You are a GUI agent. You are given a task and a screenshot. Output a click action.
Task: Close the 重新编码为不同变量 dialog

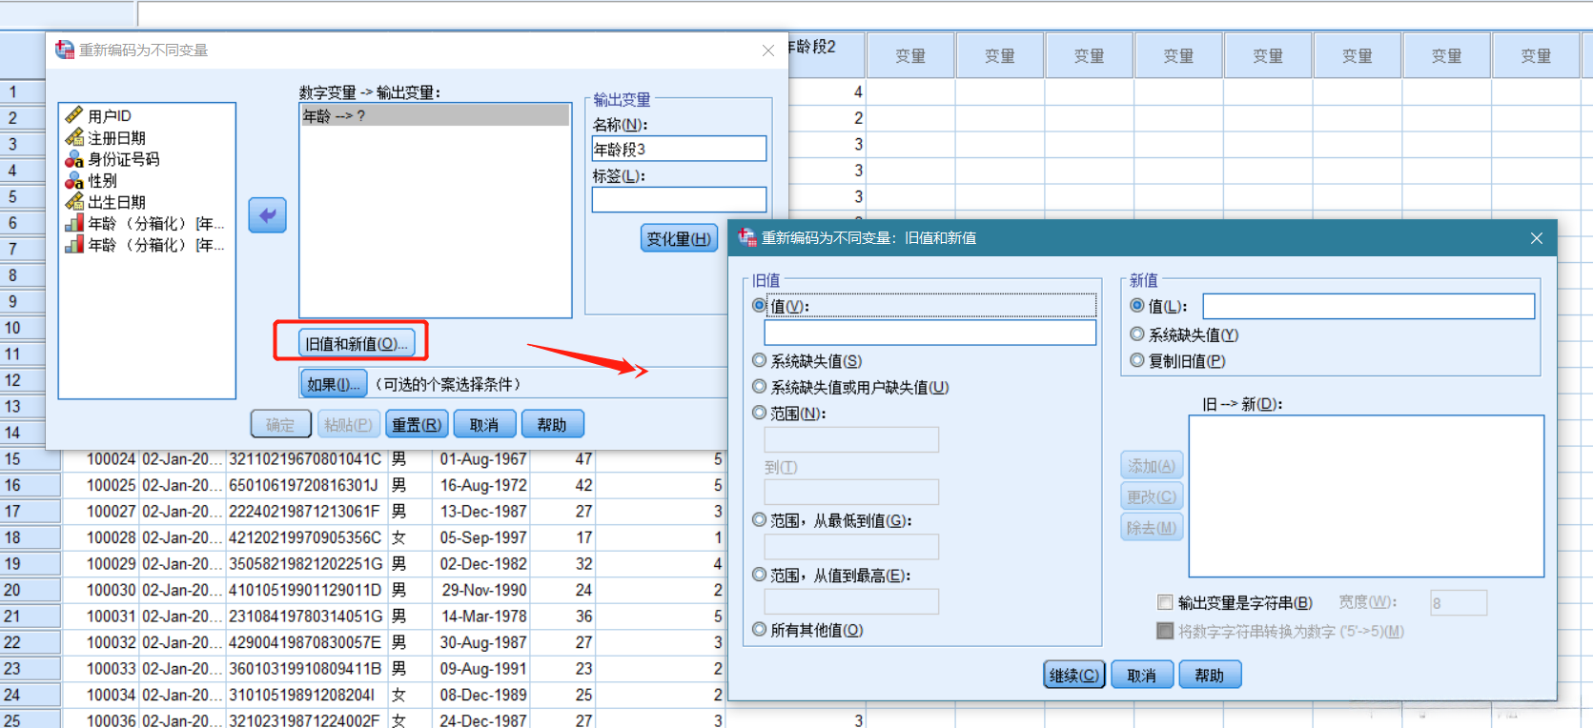pyautogui.click(x=768, y=51)
